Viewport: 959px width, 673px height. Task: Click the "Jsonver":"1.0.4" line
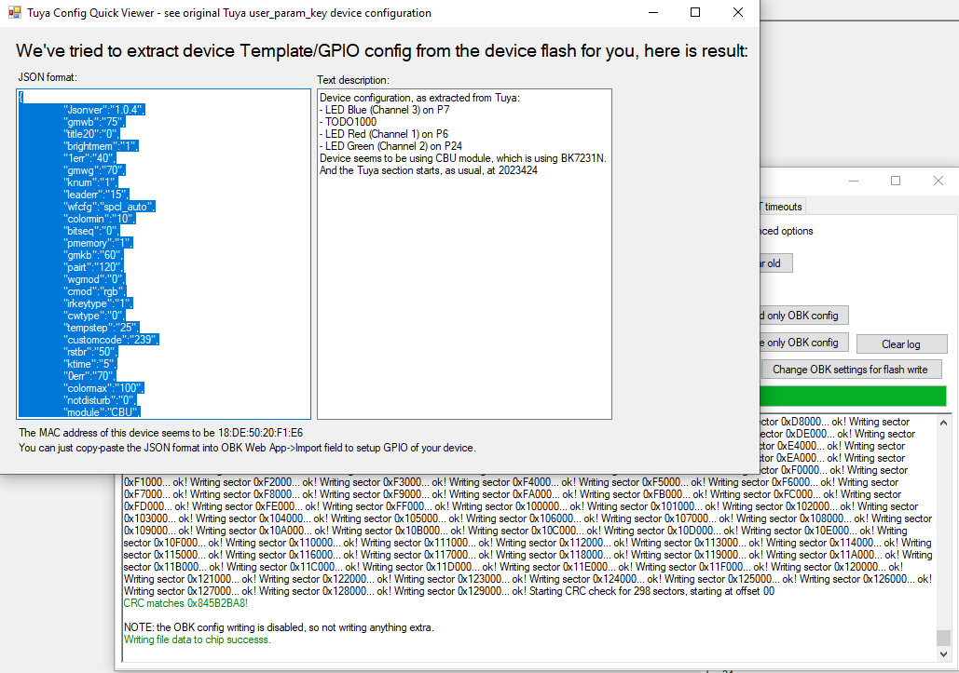(104, 110)
